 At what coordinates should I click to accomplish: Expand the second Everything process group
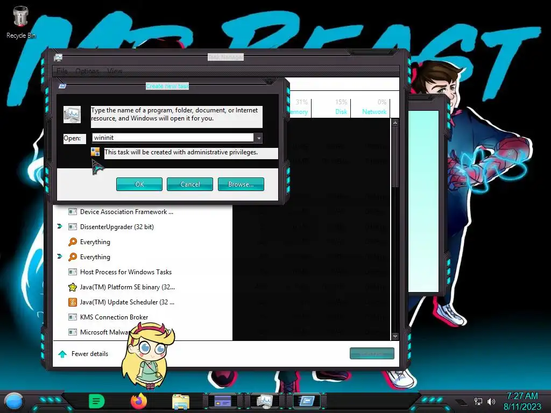click(x=60, y=257)
